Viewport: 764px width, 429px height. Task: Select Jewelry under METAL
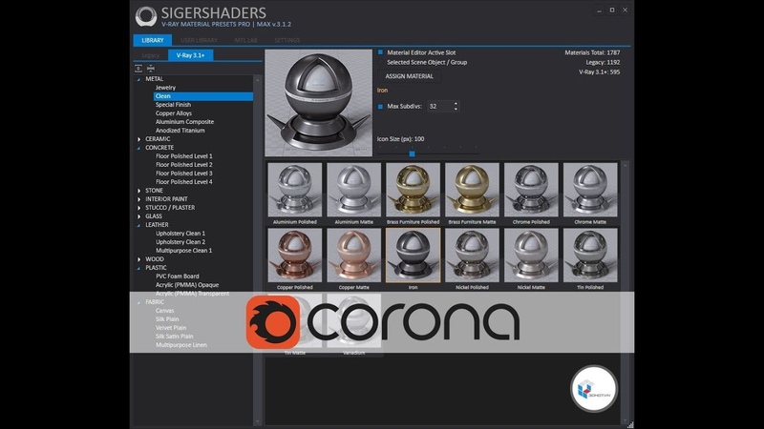click(x=165, y=88)
